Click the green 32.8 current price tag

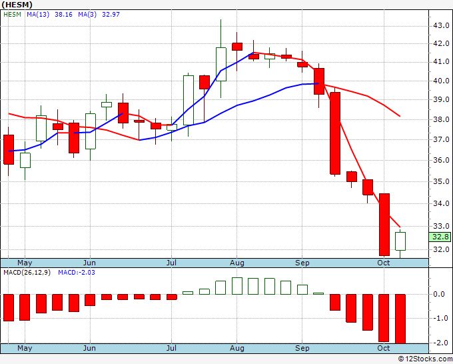(440, 237)
